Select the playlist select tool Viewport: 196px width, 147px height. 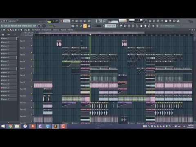tap(24, 30)
